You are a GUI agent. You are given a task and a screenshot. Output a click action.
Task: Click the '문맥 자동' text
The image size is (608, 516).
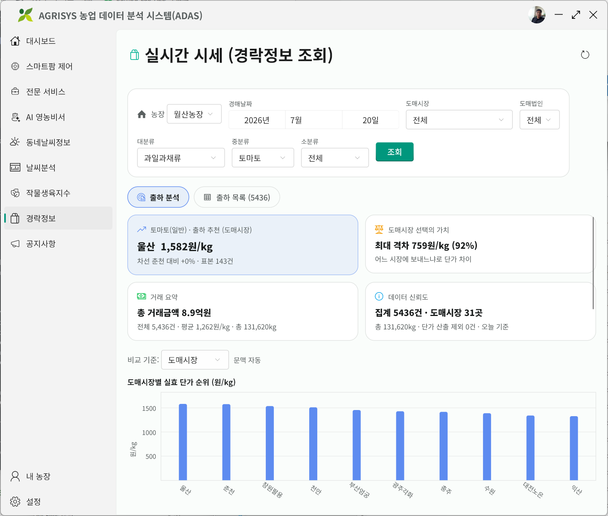tap(247, 360)
